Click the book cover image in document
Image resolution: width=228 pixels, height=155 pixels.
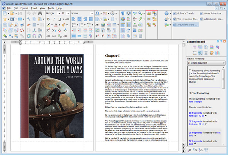pyautogui.click(x=52, y=96)
